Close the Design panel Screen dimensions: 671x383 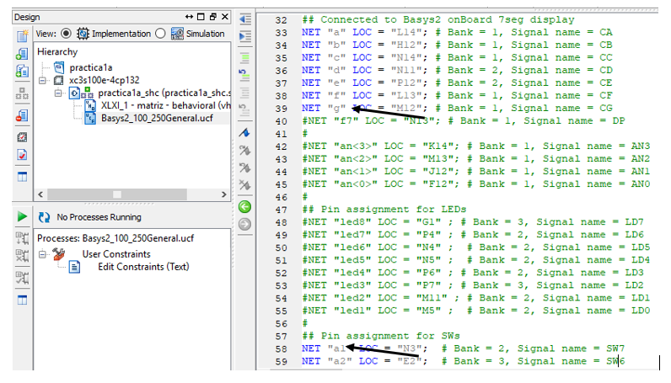click(x=225, y=17)
